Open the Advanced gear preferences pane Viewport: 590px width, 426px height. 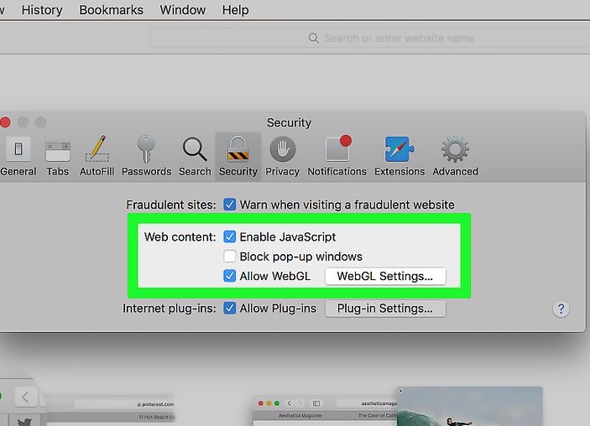coord(455,156)
